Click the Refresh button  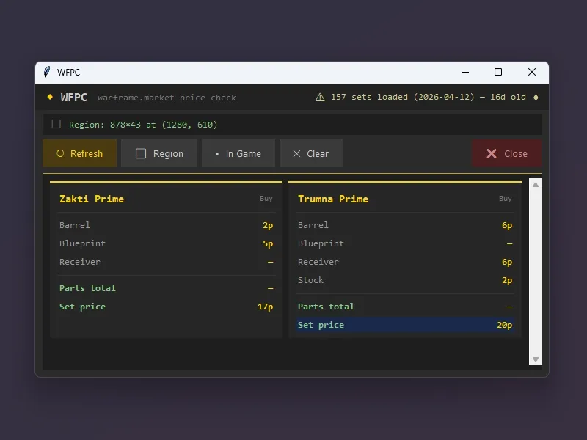(80, 153)
